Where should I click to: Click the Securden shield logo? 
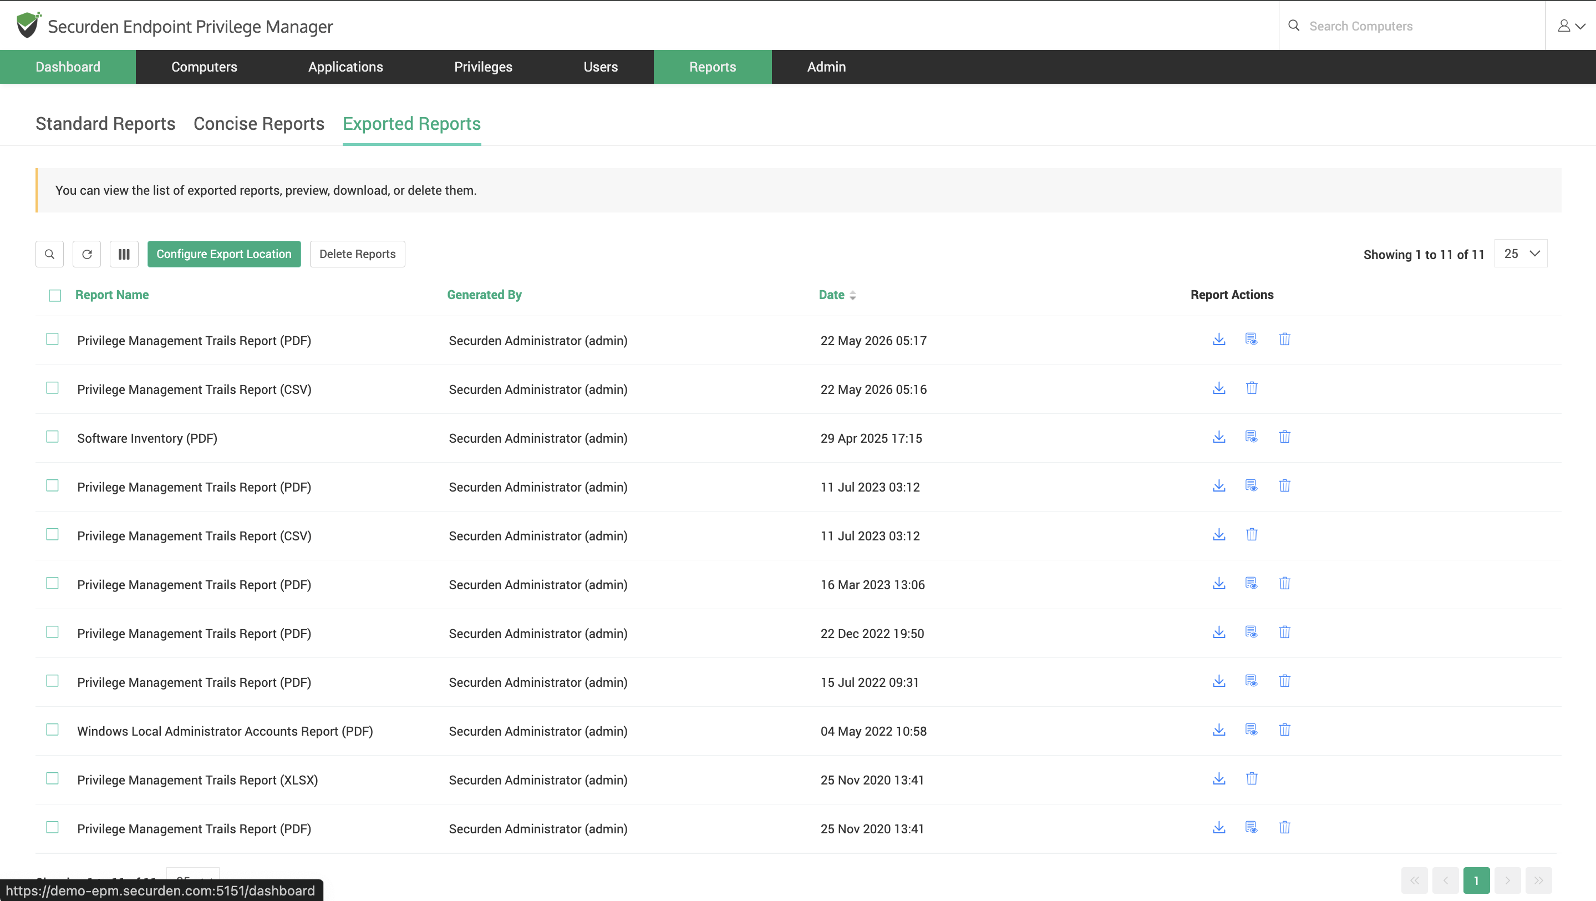[28, 26]
